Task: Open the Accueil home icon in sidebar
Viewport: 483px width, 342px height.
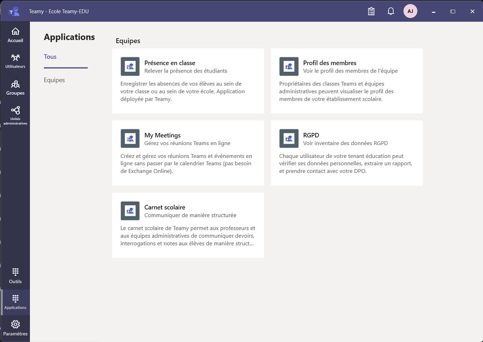Action: 15,31
